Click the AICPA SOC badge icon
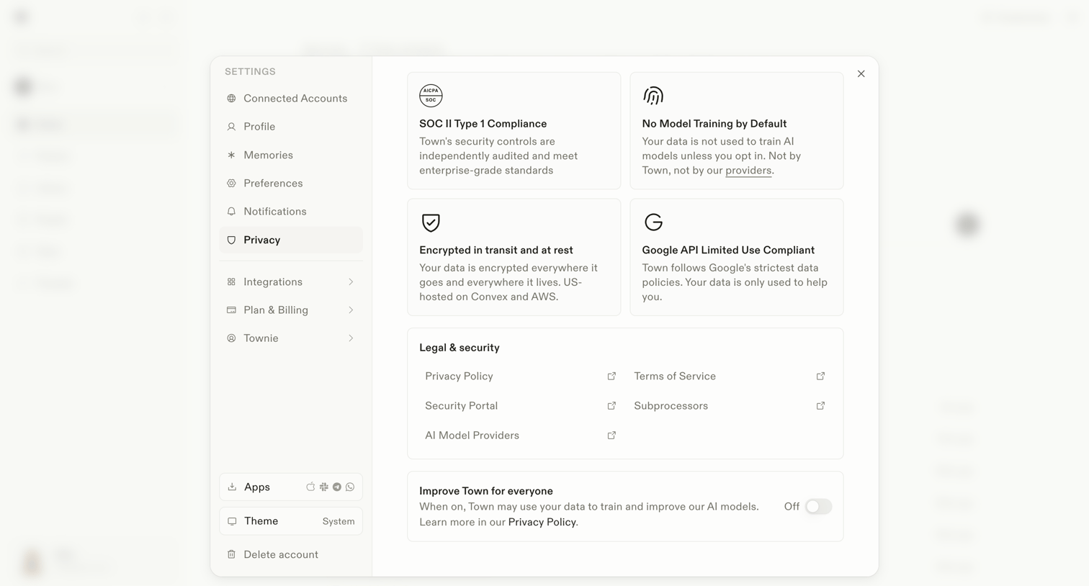The height and width of the screenshot is (586, 1089). pos(431,96)
